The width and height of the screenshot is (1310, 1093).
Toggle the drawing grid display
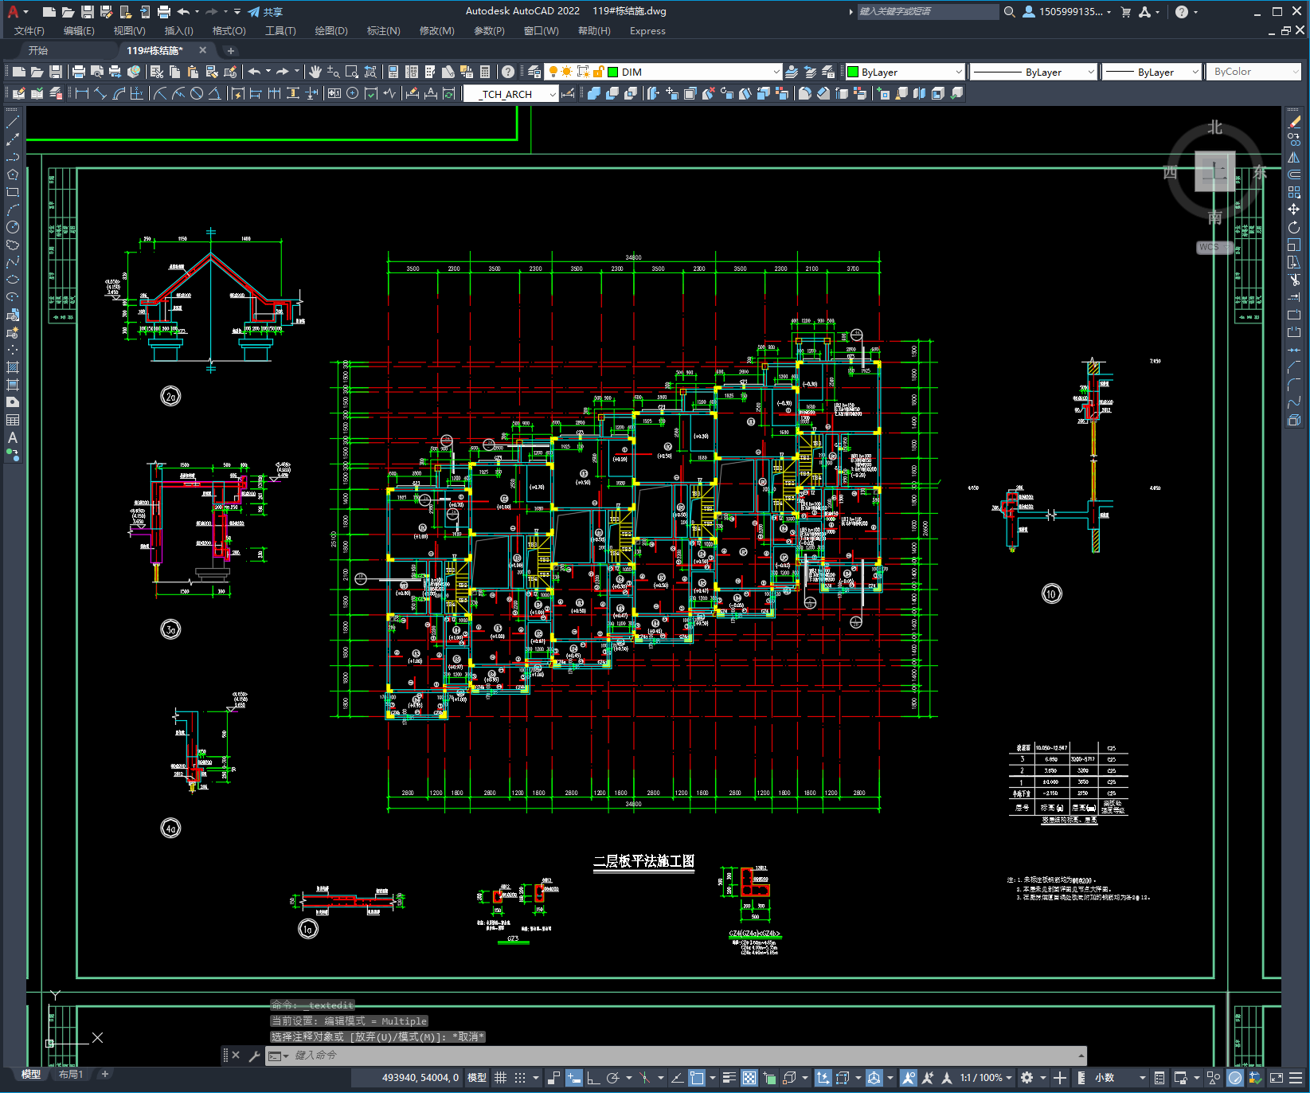(x=500, y=1078)
